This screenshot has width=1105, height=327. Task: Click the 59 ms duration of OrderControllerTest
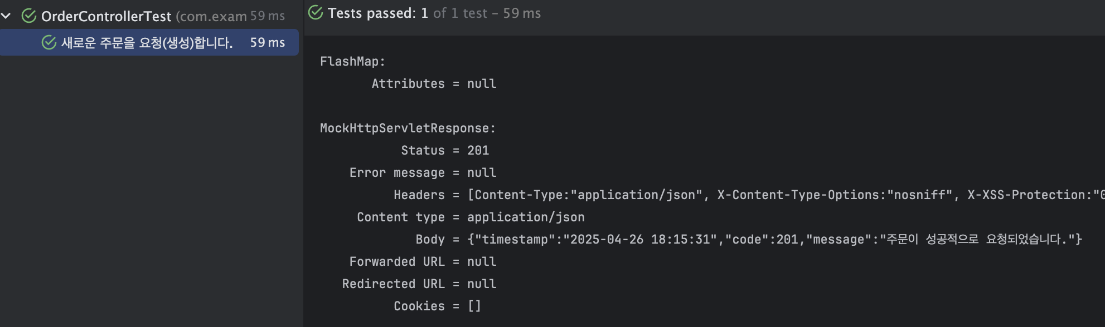pyautogui.click(x=268, y=16)
